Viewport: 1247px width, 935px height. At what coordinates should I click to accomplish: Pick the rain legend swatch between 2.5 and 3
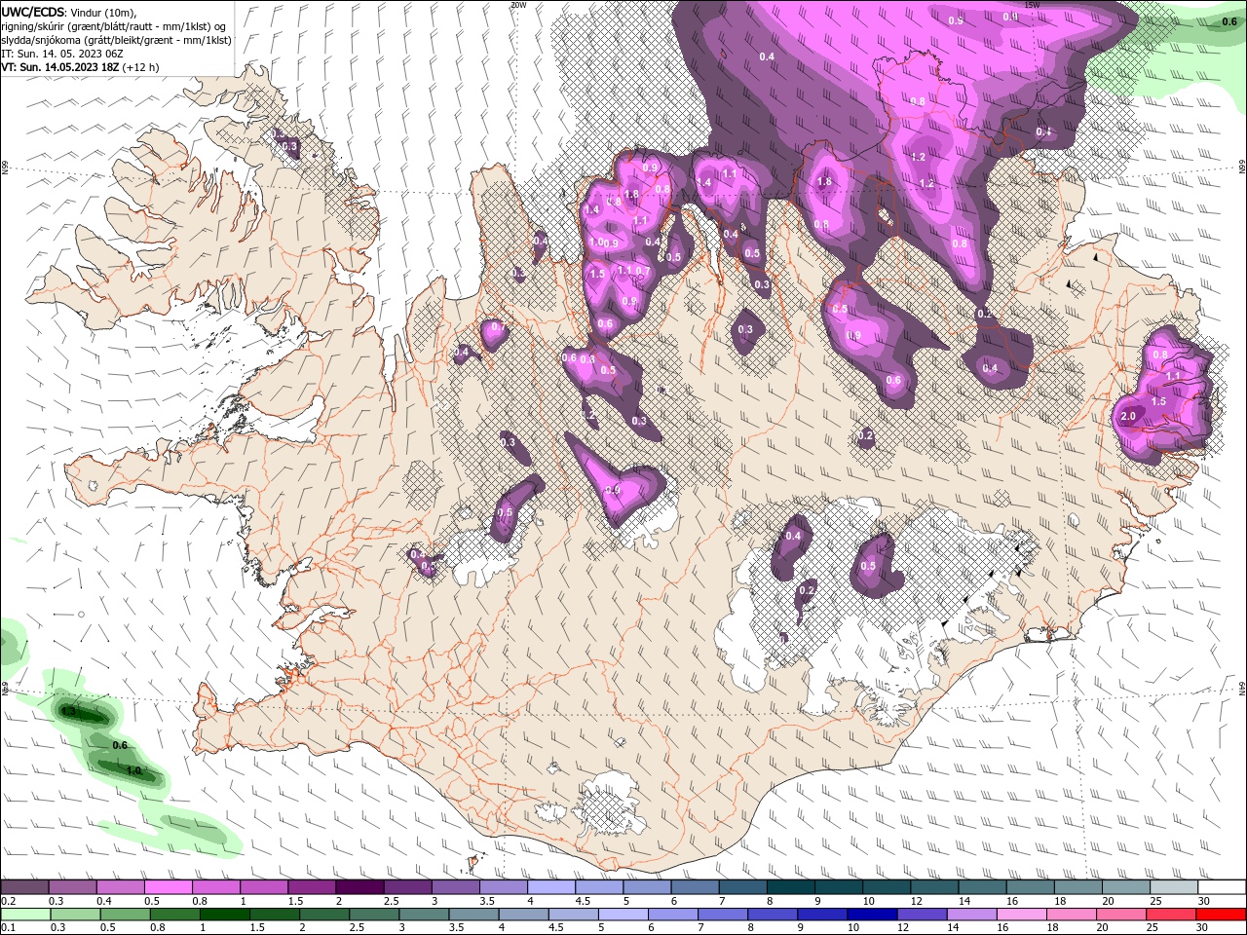pyautogui.click(x=373, y=915)
